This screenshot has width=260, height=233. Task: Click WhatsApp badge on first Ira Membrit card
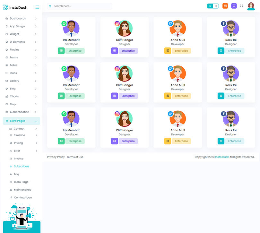(x=64, y=23)
